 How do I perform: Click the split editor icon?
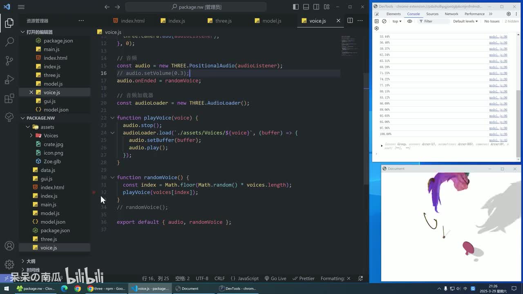point(350,20)
